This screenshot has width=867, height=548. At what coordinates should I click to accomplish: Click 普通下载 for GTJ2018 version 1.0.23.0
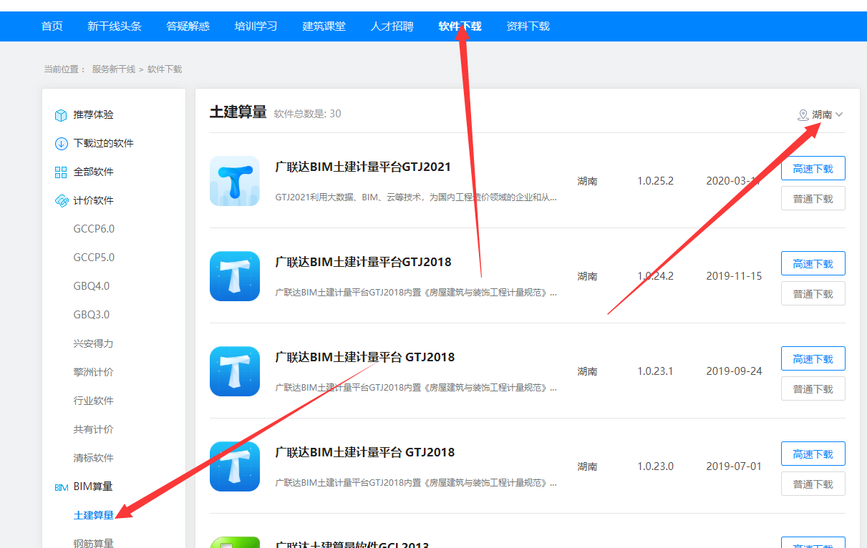pos(813,484)
